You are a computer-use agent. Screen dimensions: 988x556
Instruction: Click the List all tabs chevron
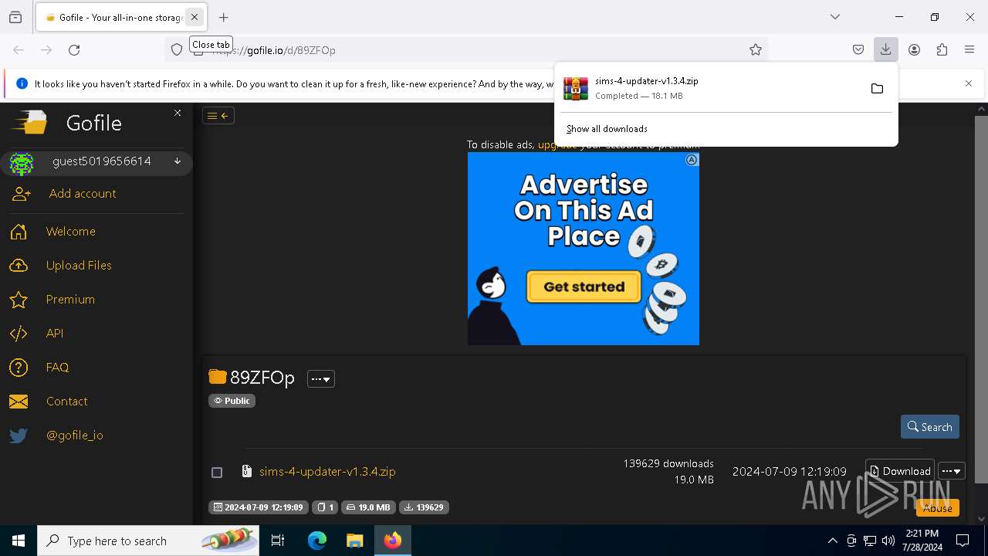[x=835, y=17]
